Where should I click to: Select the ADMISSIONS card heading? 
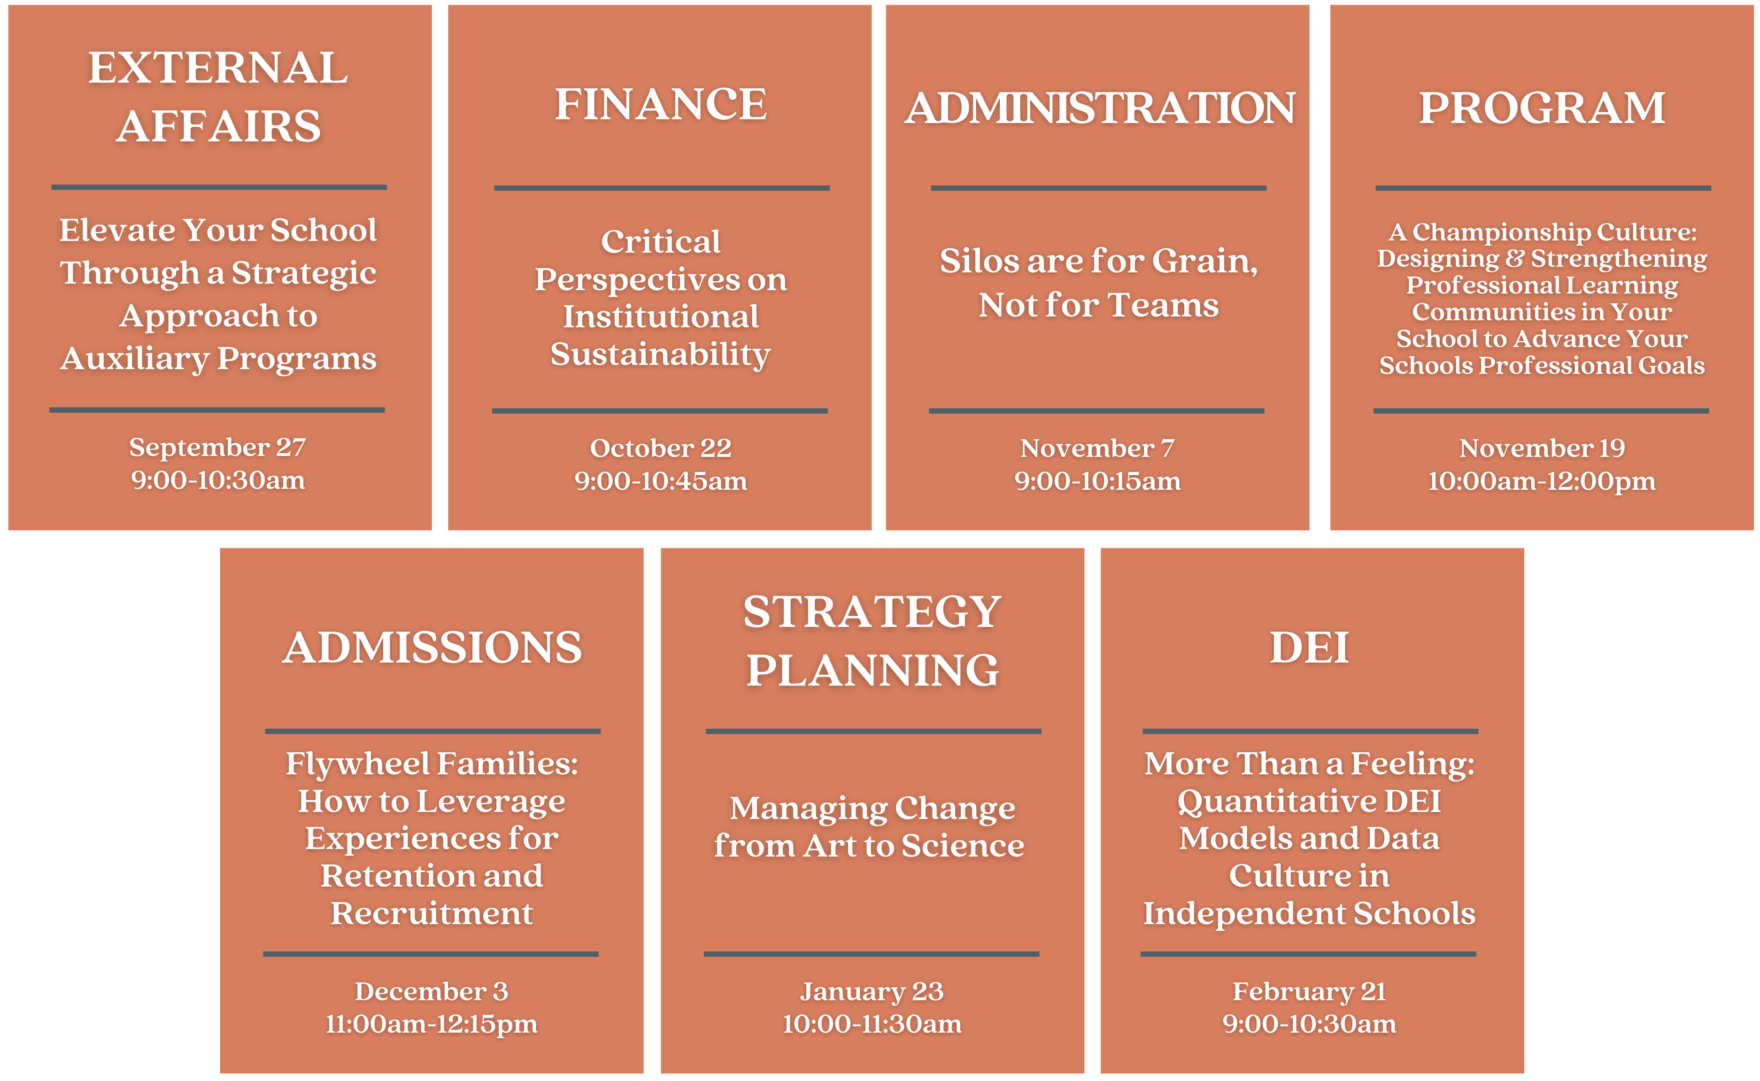(432, 648)
